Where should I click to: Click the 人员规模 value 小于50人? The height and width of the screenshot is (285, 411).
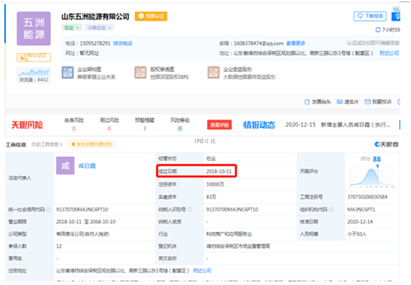coord(356,234)
